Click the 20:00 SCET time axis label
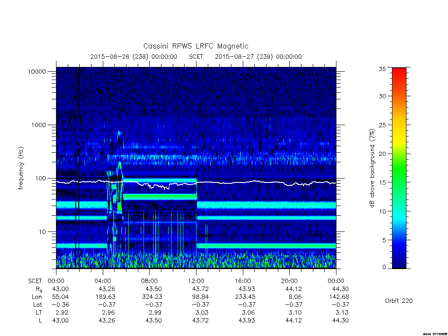 [290, 281]
